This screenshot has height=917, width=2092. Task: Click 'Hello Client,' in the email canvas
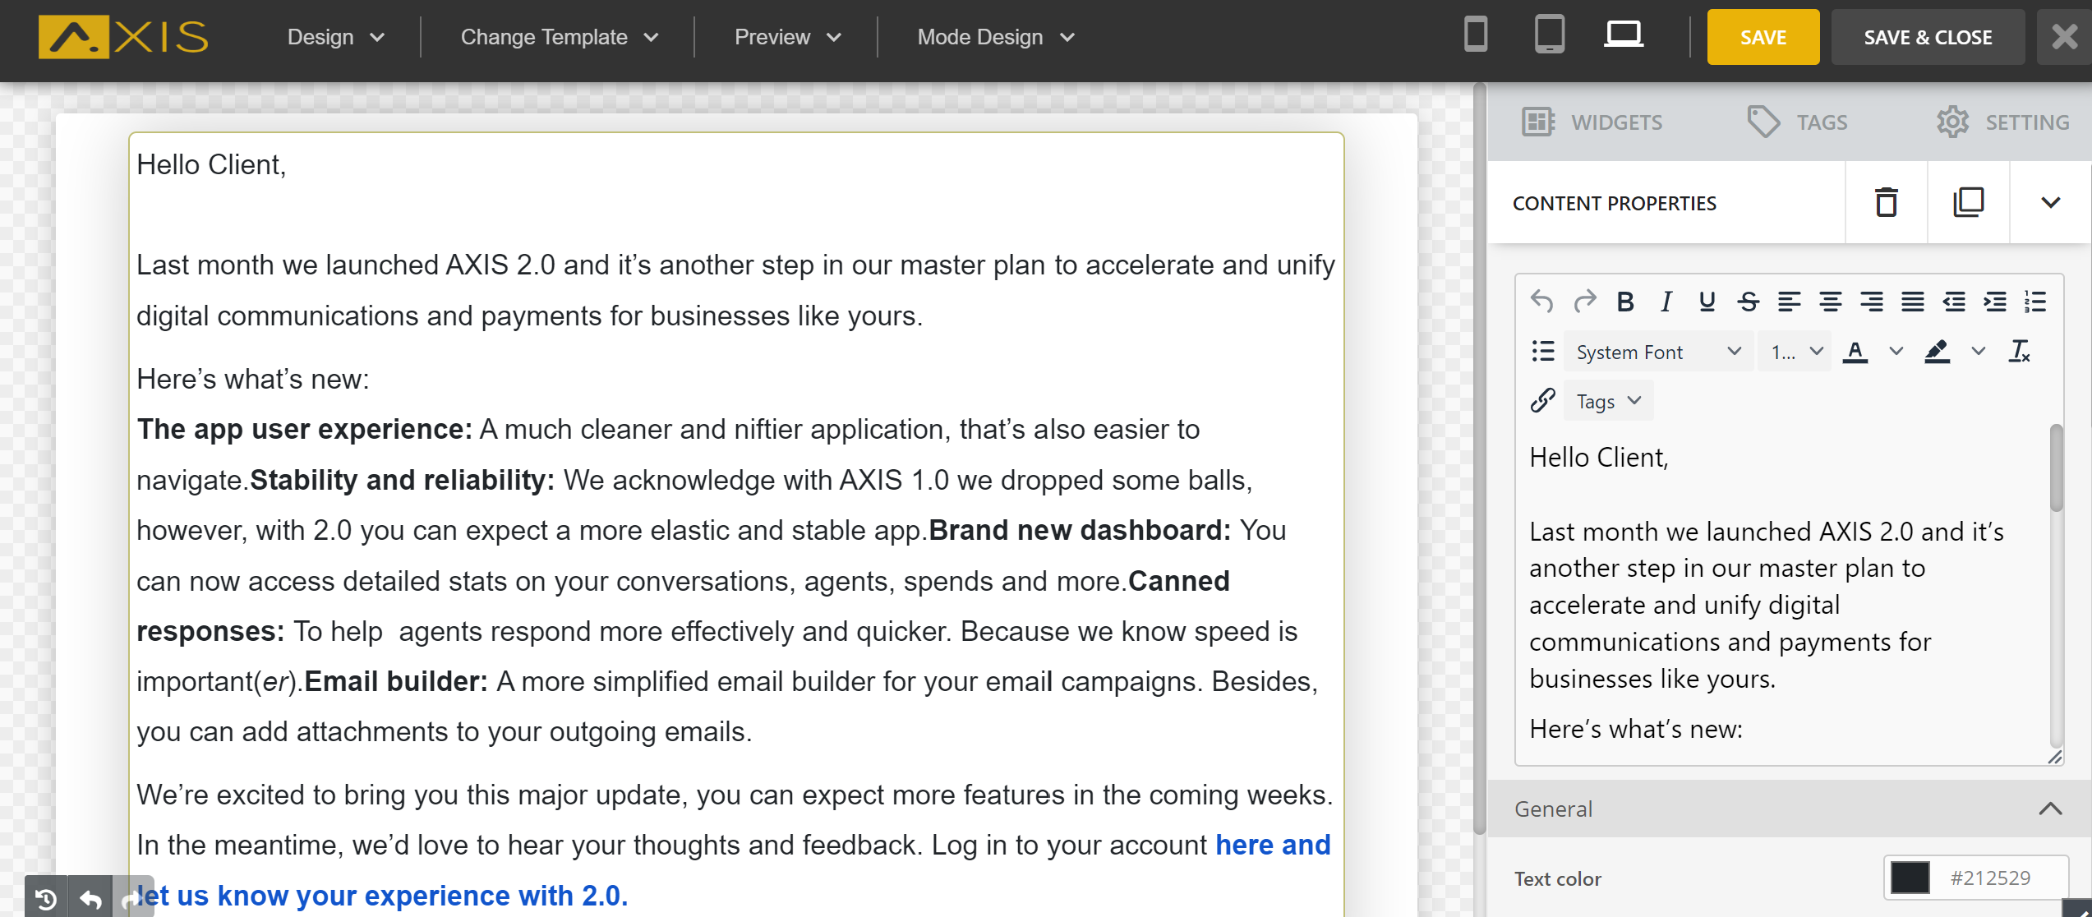click(x=211, y=164)
